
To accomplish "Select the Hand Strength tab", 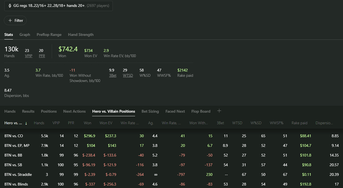I will pos(81,35).
